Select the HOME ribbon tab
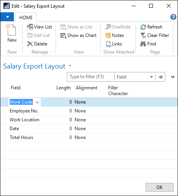This screenshot has height=196, width=178. click(26, 17)
